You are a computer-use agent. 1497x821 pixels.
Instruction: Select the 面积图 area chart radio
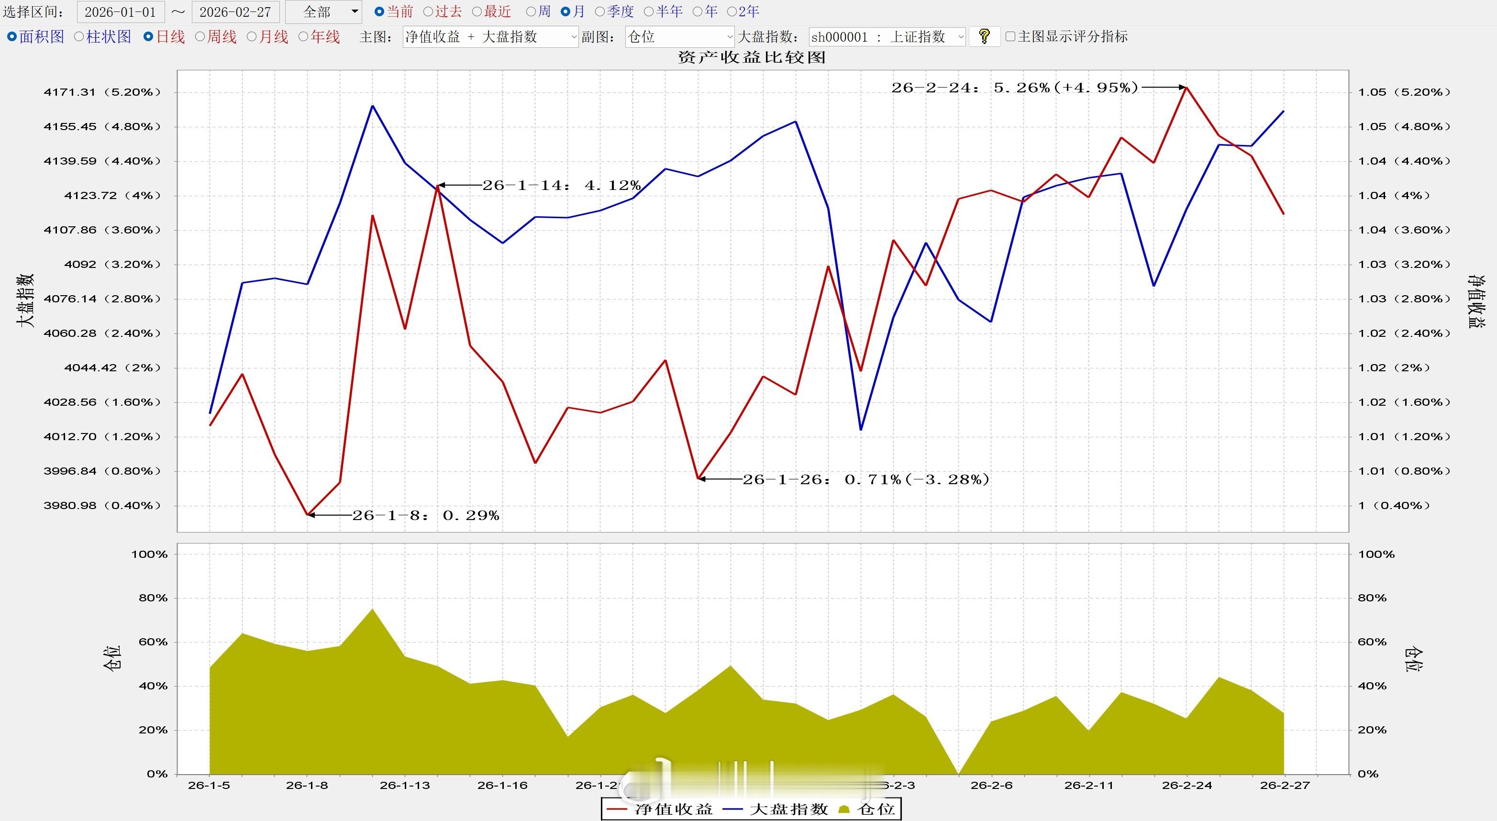pos(11,37)
